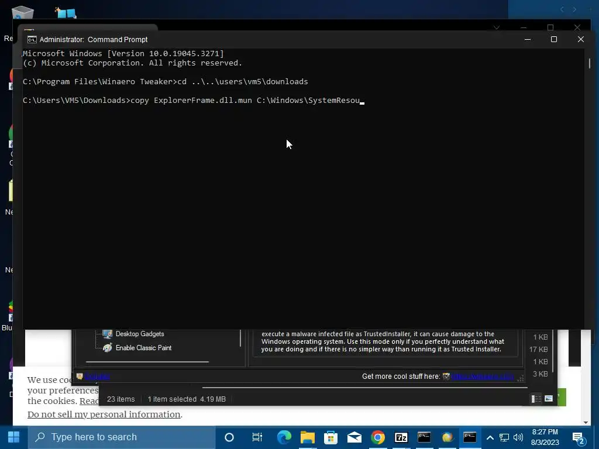Open File Explorer from taskbar
The image size is (599, 449).
coord(307,437)
